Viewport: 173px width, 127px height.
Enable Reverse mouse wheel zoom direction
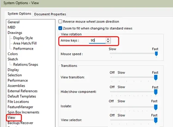[60, 22]
